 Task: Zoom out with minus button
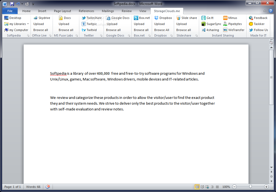(x=234, y=187)
